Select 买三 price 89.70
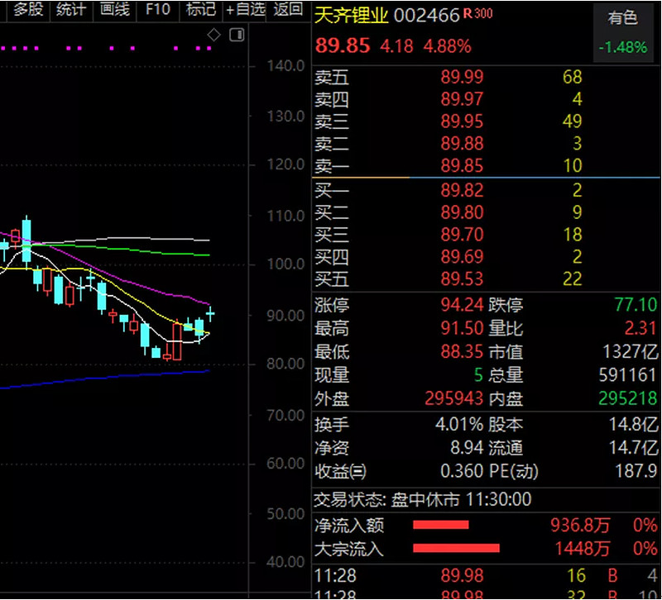 click(462, 235)
